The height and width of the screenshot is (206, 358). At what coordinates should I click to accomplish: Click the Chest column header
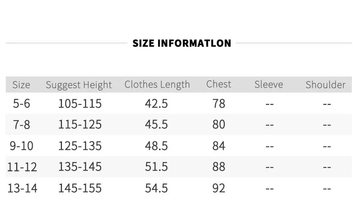click(219, 84)
